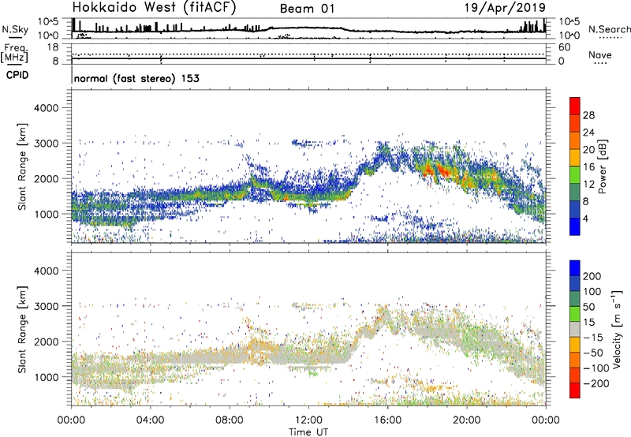Click the "20:00" time axis label
Image resolution: width=631 pixels, height=437 pixels.
click(x=466, y=420)
